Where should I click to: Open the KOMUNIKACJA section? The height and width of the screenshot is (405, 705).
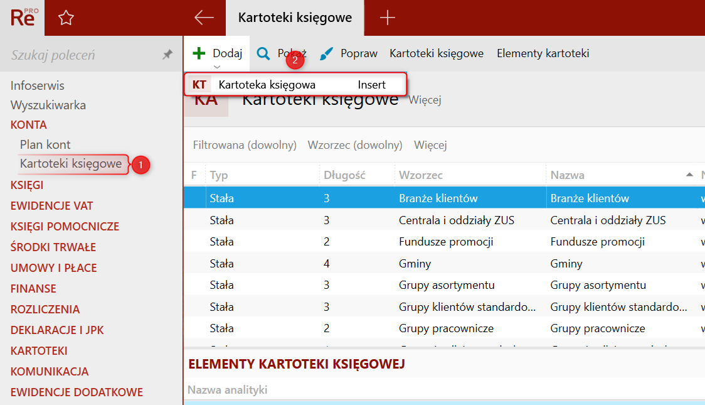[x=50, y=371]
